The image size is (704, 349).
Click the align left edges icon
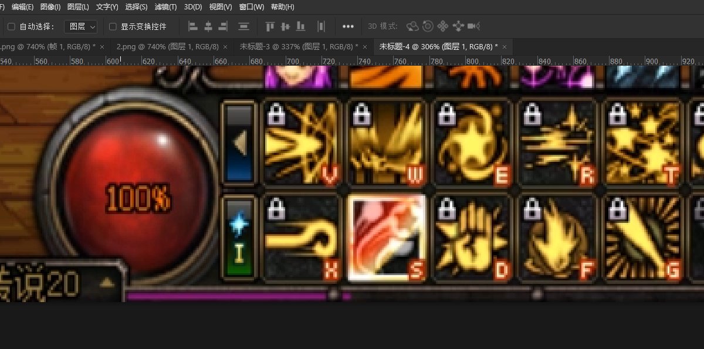click(193, 26)
